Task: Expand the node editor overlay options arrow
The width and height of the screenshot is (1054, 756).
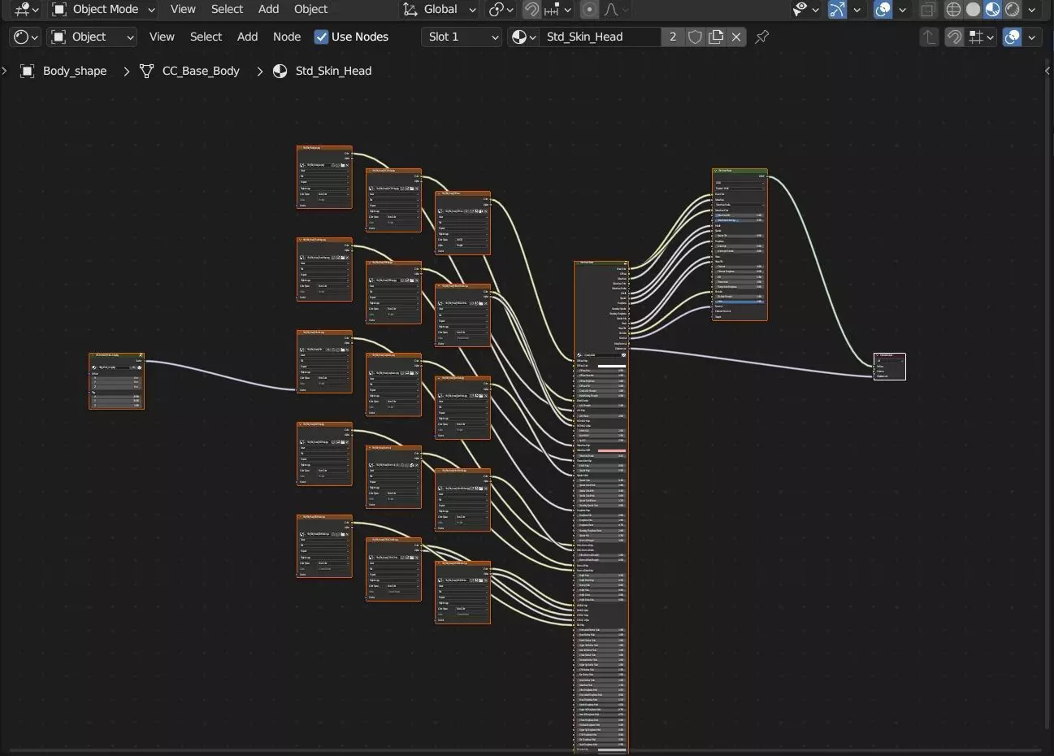Action: click(x=1031, y=37)
